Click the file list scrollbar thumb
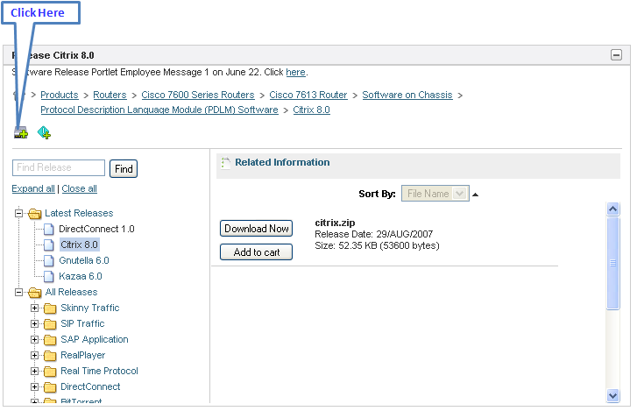 click(612, 263)
